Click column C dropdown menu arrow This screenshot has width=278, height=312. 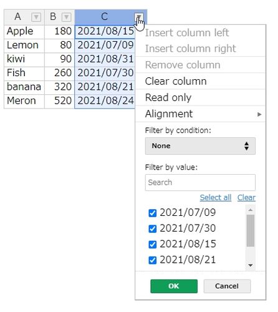tap(138, 17)
